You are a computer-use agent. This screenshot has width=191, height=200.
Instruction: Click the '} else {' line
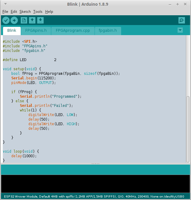click(20, 101)
